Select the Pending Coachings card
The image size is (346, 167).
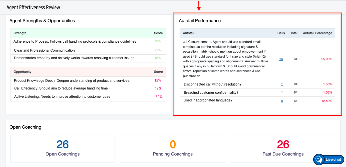[173, 149]
